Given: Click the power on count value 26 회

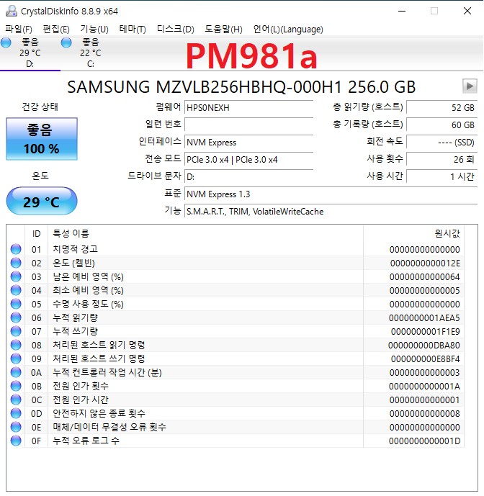Looking at the screenshot, I should 442,159.
